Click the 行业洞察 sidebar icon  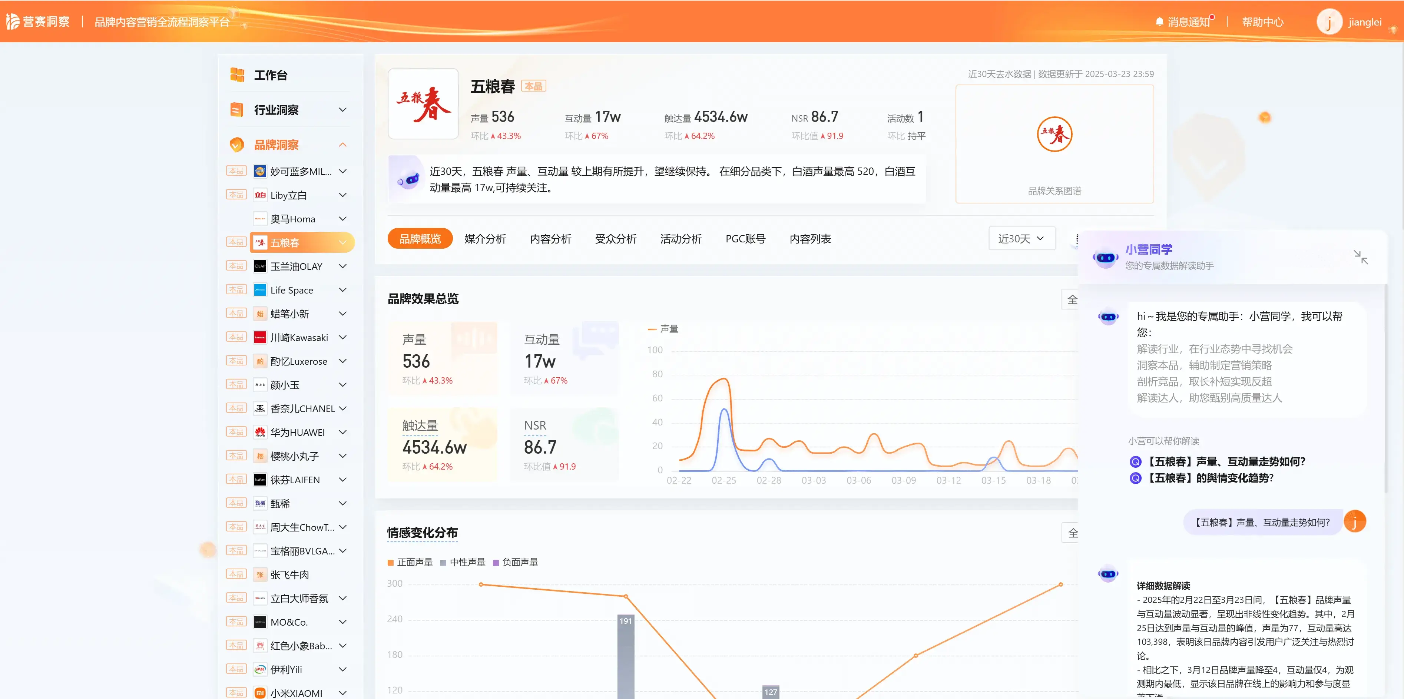(x=236, y=110)
